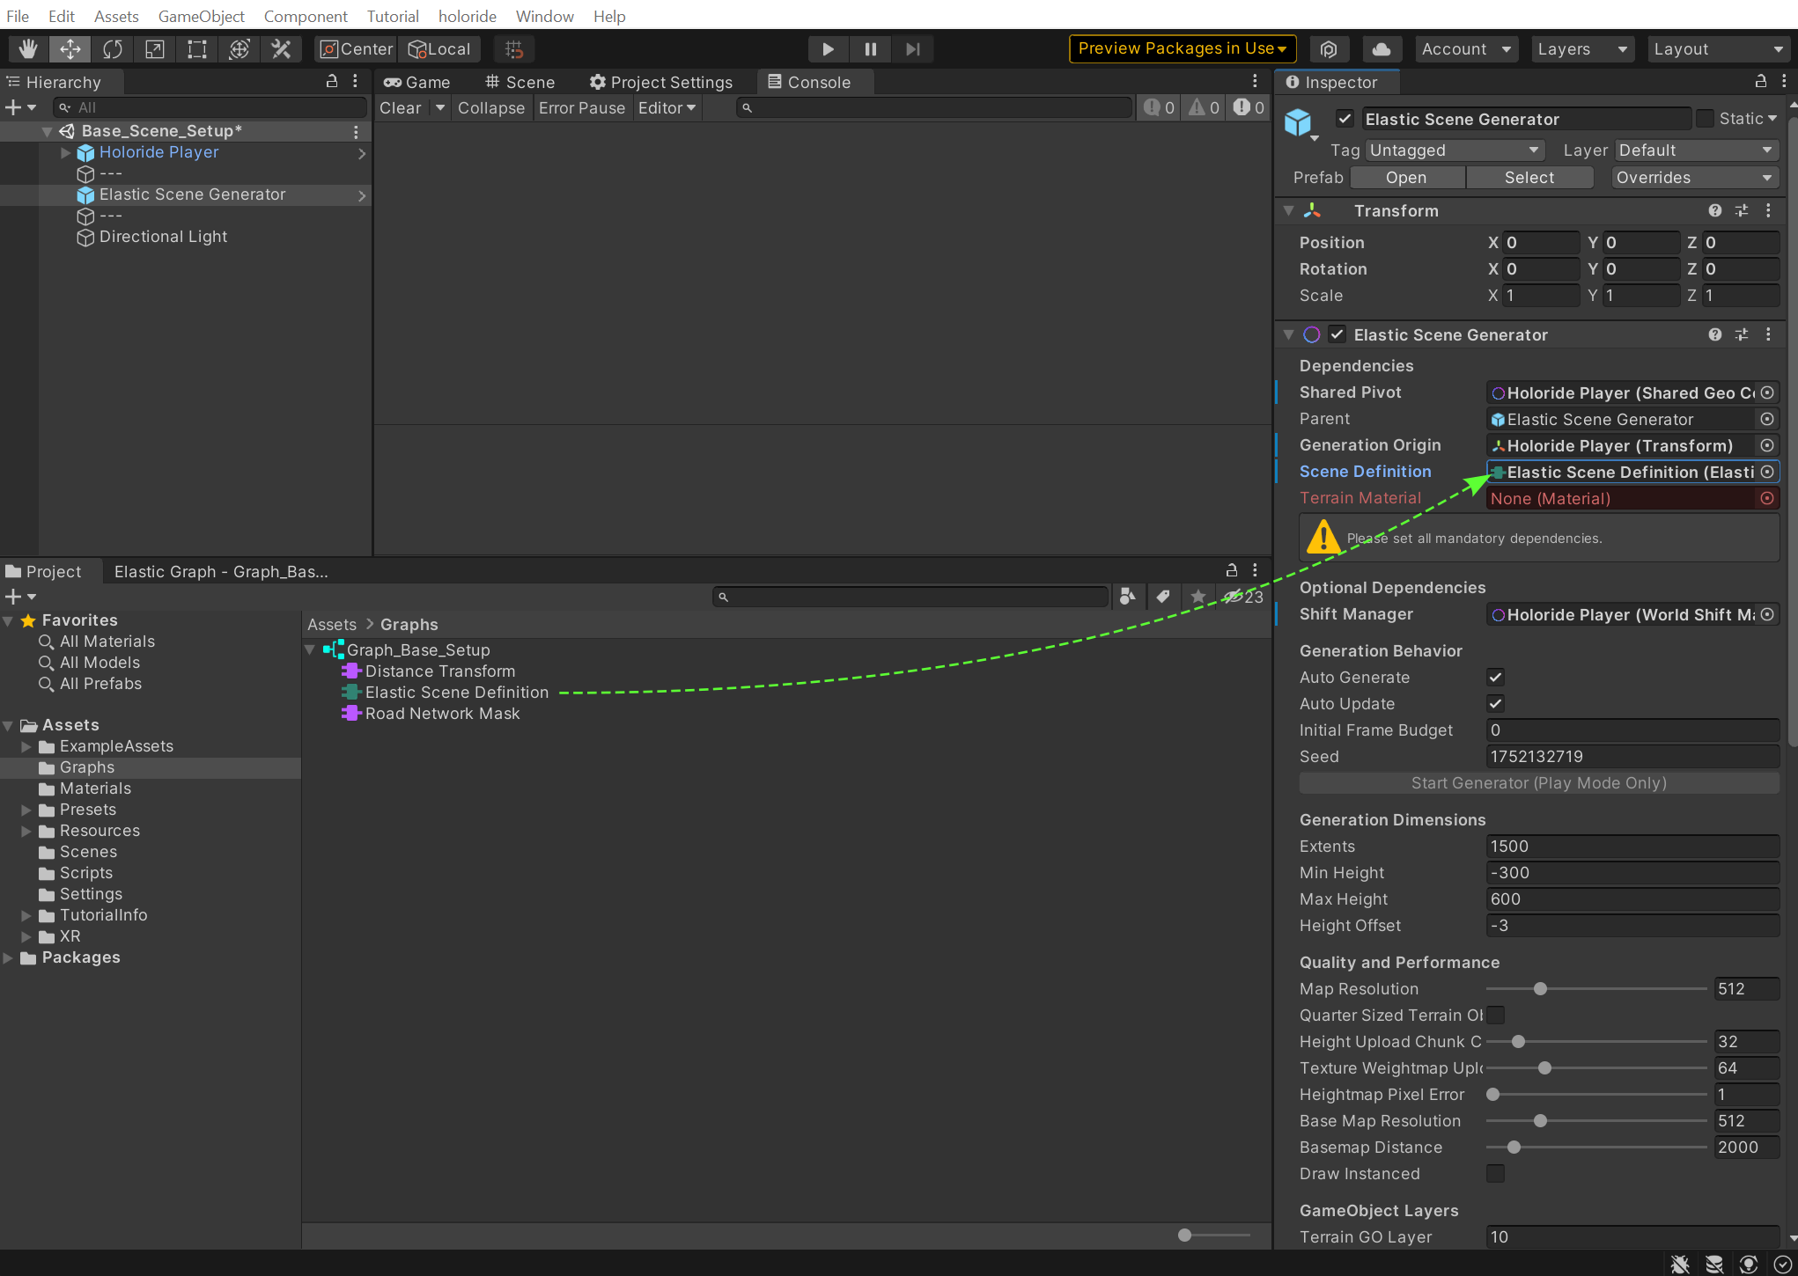Switch to the Scene tab
The width and height of the screenshot is (1798, 1276).
pos(520,82)
